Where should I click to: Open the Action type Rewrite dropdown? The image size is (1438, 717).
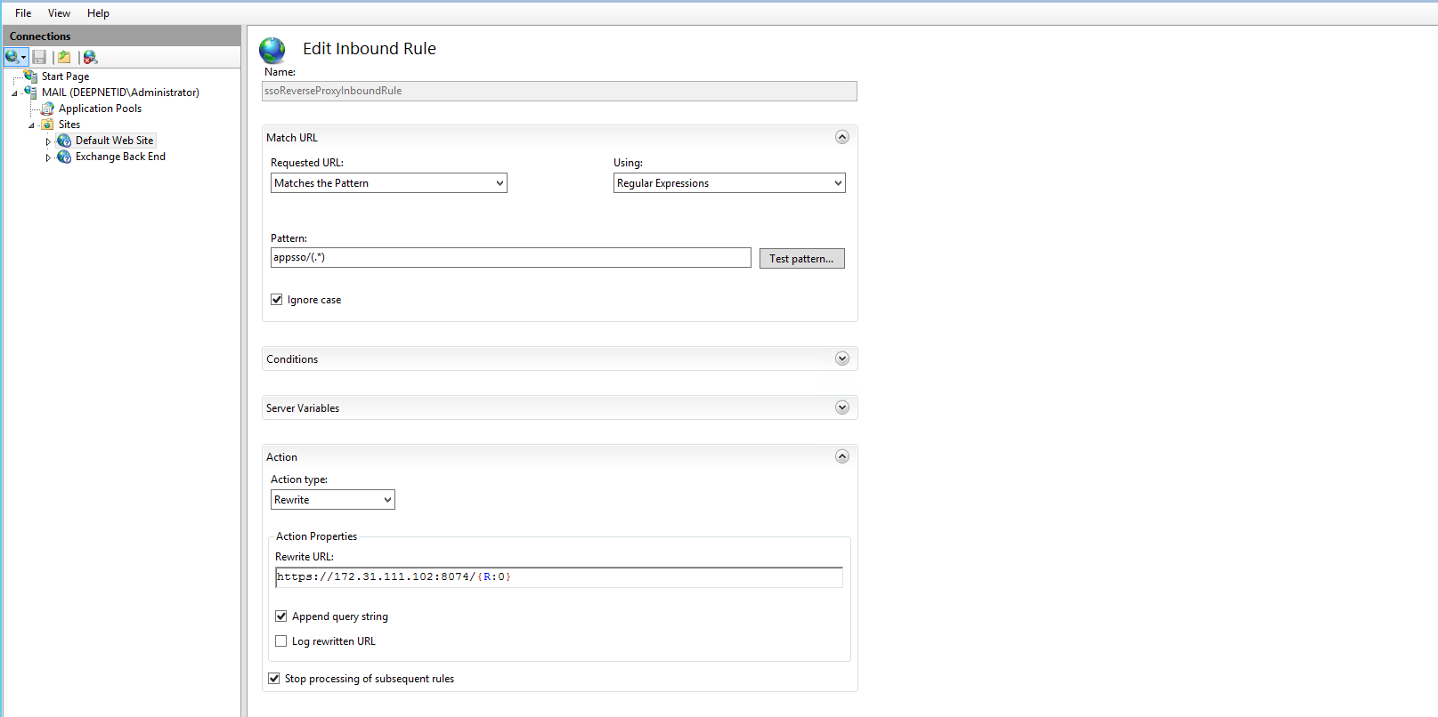tap(332, 500)
